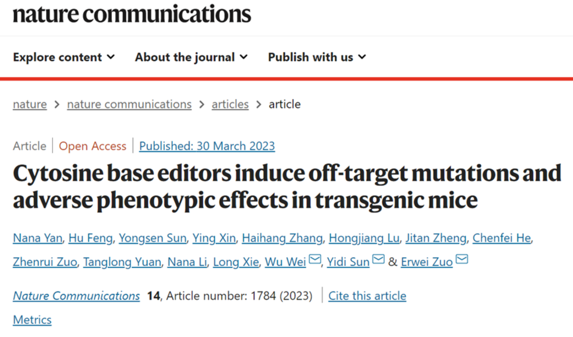Open the About the journal menu
The height and width of the screenshot is (337, 573).
point(191,57)
